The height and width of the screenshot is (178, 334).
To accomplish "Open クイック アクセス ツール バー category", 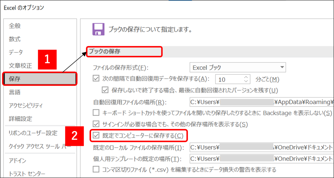I will coord(40,146).
